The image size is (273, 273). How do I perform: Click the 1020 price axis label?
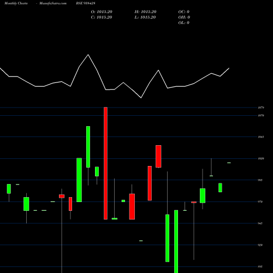pyautogui.click(x=261, y=158)
